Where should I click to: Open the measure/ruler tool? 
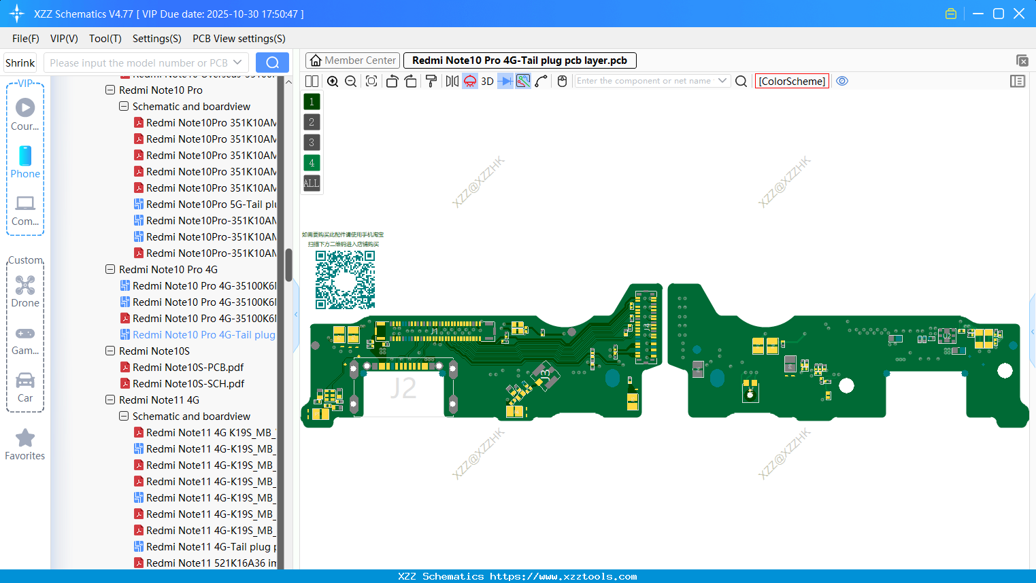click(431, 81)
